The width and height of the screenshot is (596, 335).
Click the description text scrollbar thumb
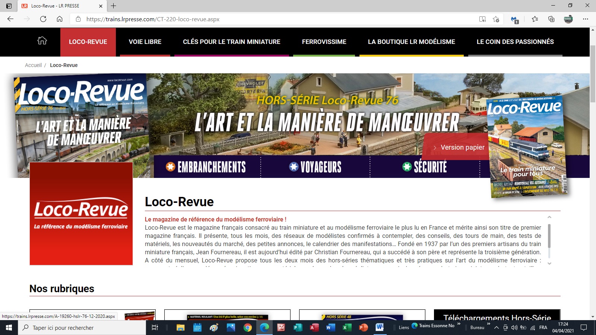point(549,236)
